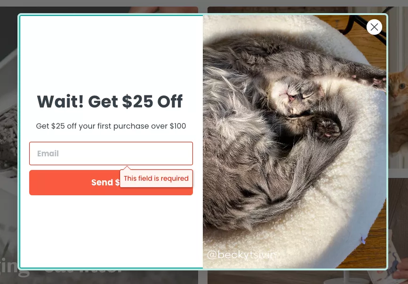The height and width of the screenshot is (284, 408).
Task: Click the tooltip's pointer arrow under Email field
Action: tap(127, 168)
